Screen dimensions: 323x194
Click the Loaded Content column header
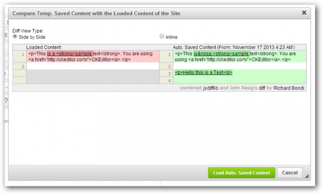(43, 47)
